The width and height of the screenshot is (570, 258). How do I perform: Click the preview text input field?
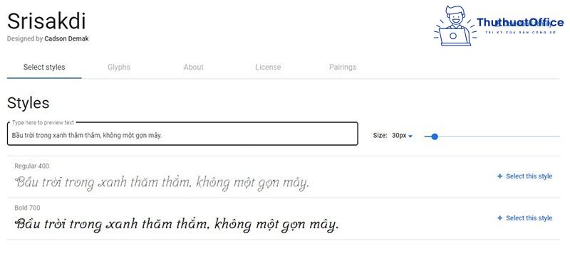pos(182,134)
